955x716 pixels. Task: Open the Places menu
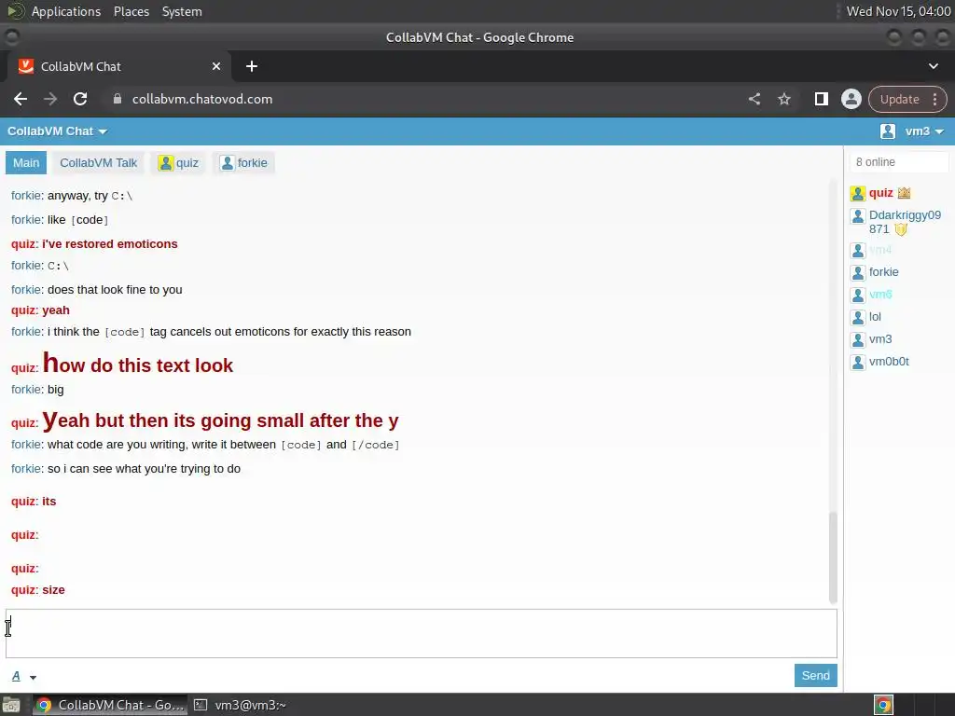coord(131,11)
